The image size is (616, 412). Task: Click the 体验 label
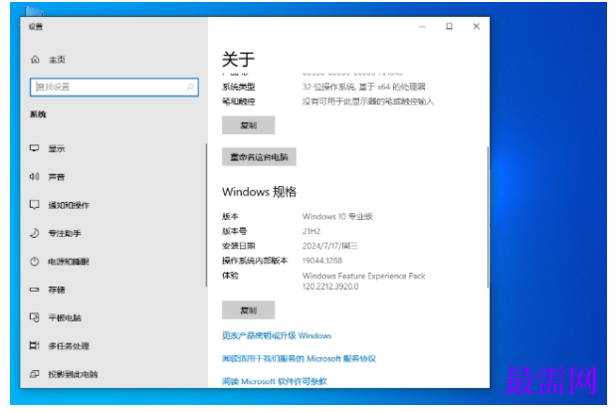point(230,276)
